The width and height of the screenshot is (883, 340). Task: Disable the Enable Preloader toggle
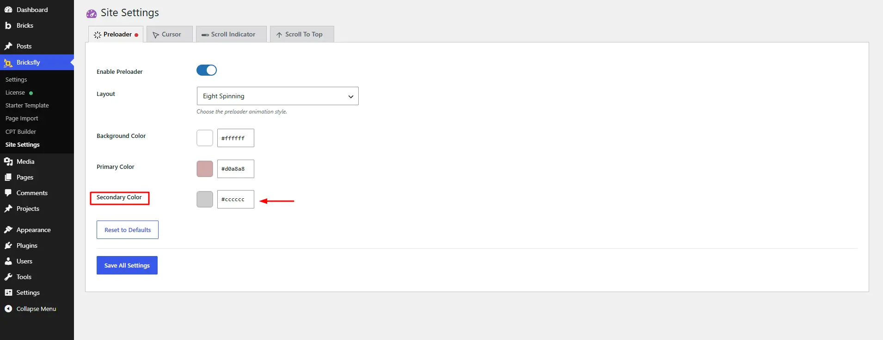(x=207, y=70)
